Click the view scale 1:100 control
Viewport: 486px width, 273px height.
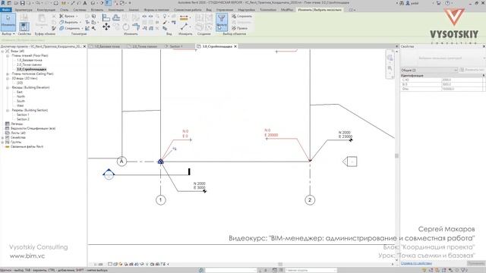click(x=98, y=265)
